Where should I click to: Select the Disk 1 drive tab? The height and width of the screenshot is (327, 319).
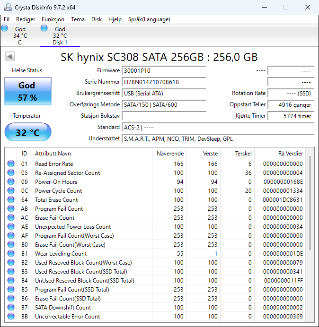60,35
